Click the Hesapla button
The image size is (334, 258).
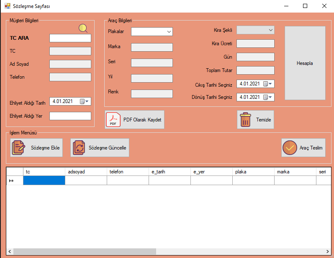tap(305, 63)
